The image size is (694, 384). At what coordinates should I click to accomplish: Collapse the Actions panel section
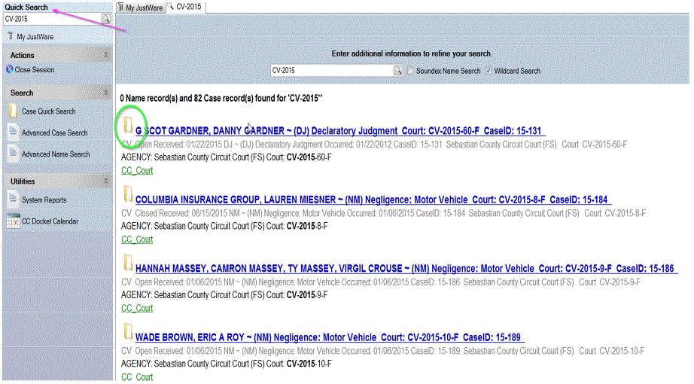[106, 55]
